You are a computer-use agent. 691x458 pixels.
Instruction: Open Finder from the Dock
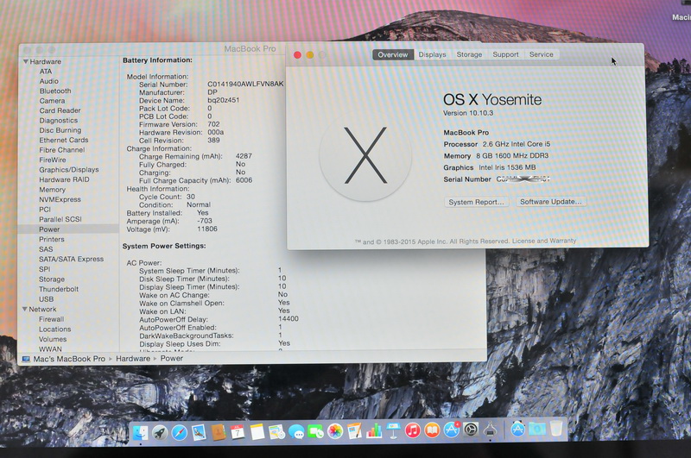tap(141, 432)
